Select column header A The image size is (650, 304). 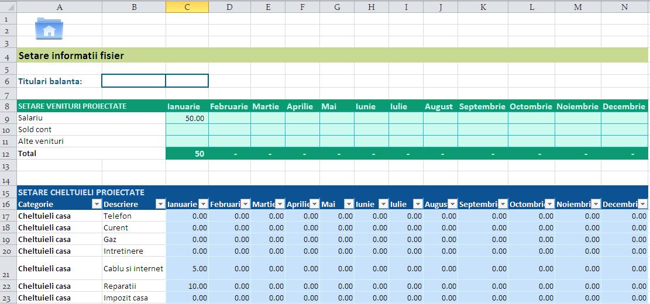tap(59, 6)
